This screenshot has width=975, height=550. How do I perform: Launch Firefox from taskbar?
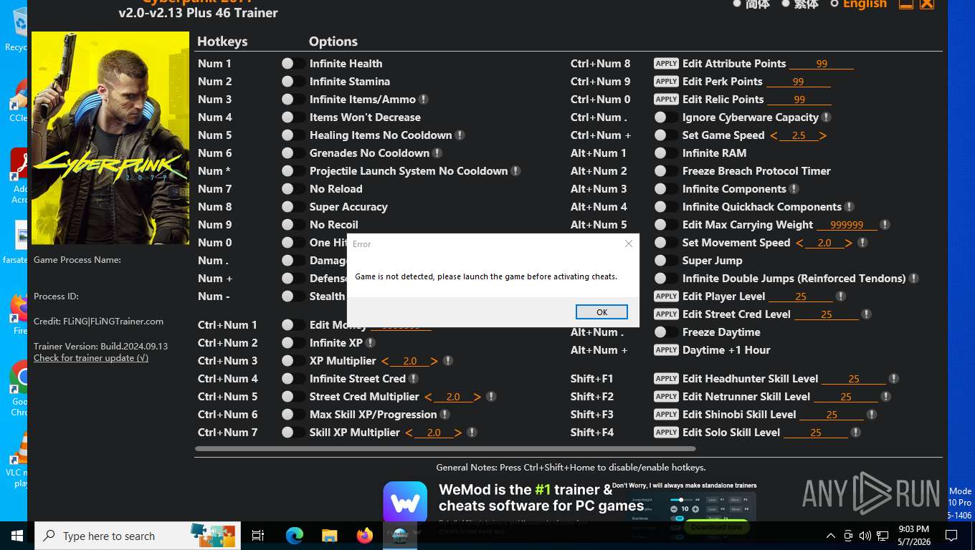tap(364, 536)
